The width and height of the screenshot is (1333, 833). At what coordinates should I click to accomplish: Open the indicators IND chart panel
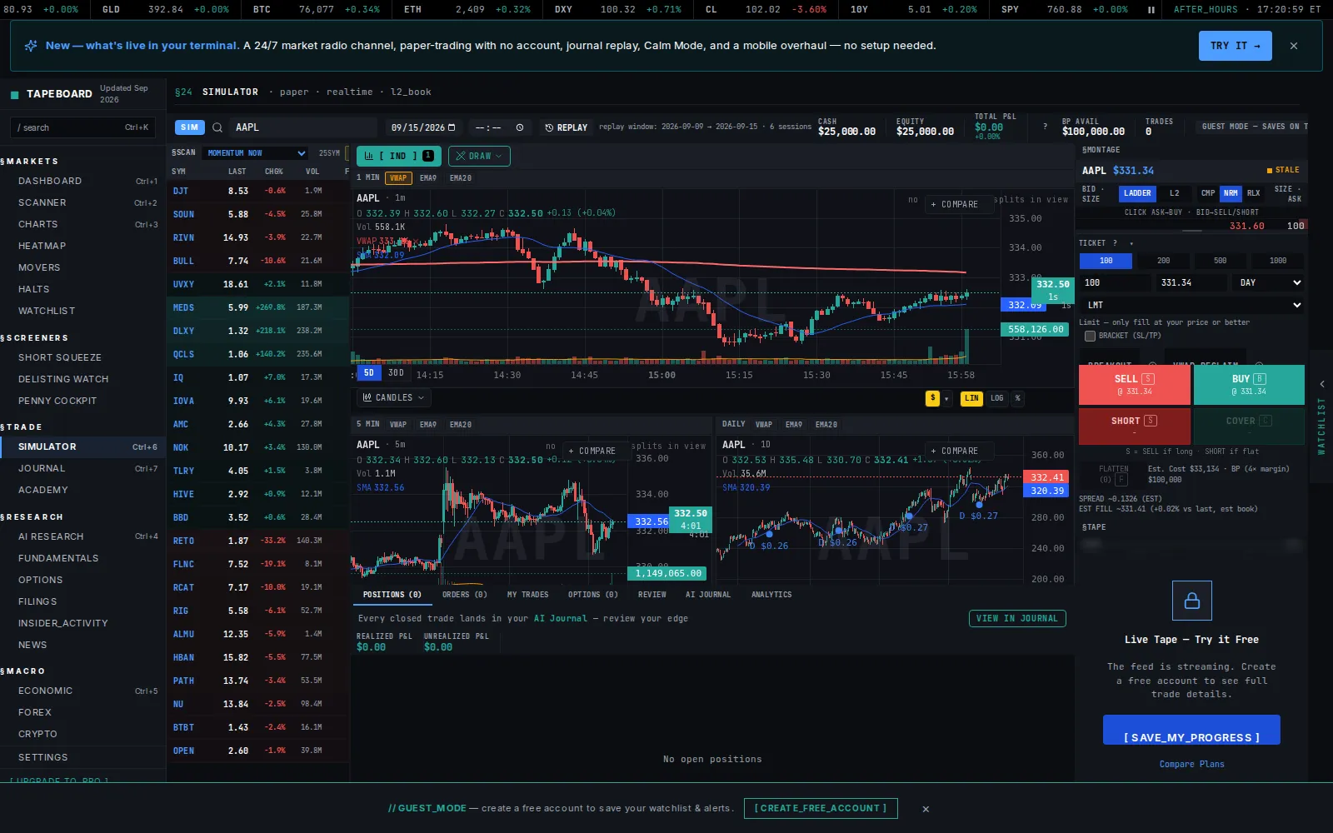pos(399,156)
